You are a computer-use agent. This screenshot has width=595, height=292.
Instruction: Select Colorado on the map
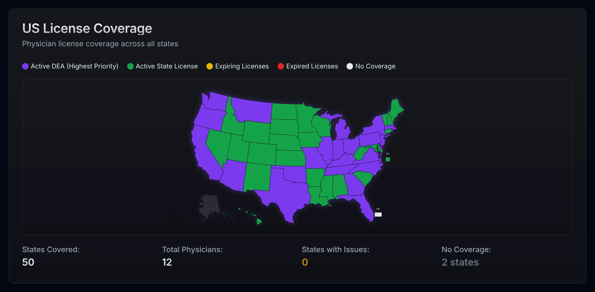tap(262, 154)
